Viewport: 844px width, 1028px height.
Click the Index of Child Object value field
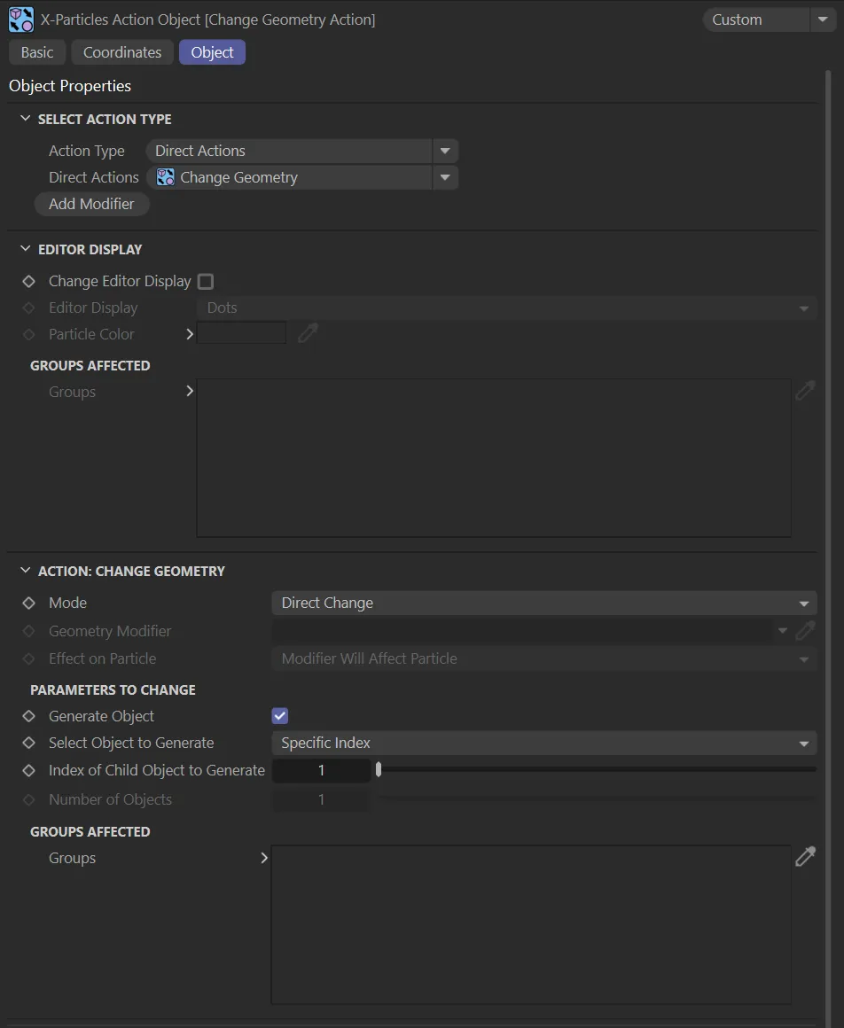[x=321, y=771]
